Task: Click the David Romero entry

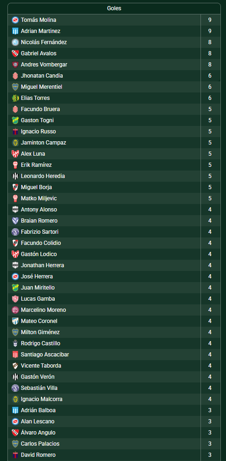Action: (x=38, y=455)
